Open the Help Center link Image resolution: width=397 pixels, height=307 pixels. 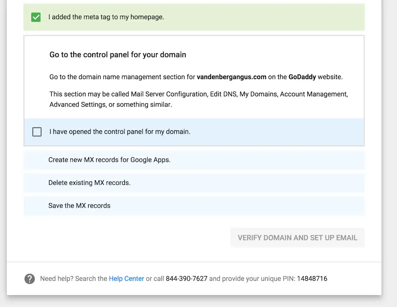pyautogui.click(x=126, y=279)
